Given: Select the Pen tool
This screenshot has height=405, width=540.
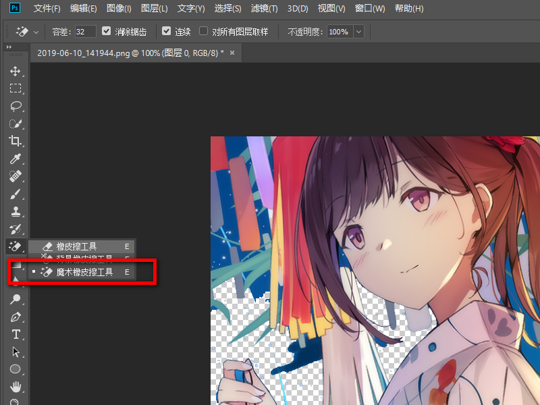Looking at the screenshot, I should pos(15,317).
